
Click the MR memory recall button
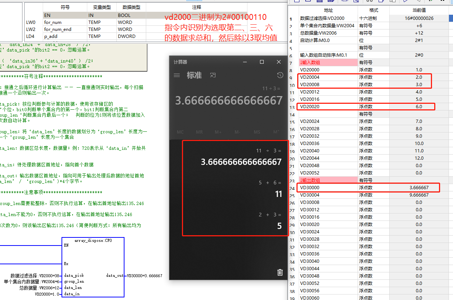tap(199, 132)
